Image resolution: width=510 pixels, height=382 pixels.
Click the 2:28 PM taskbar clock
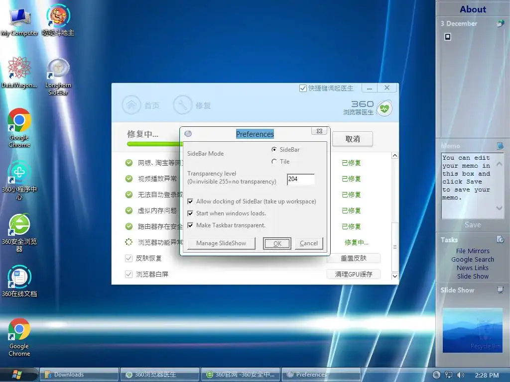487,375
